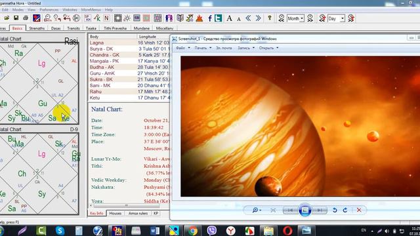
Task: Switch to the Tithi Pravesha tab
Action: 115,28
